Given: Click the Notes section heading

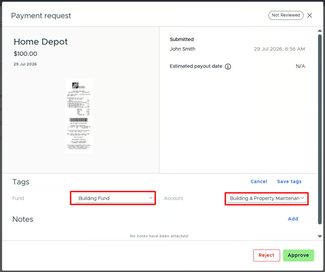Looking at the screenshot, I should [23, 219].
